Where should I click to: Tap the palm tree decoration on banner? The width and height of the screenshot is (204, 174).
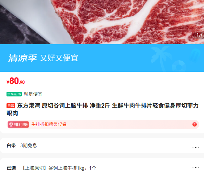click(160, 57)
